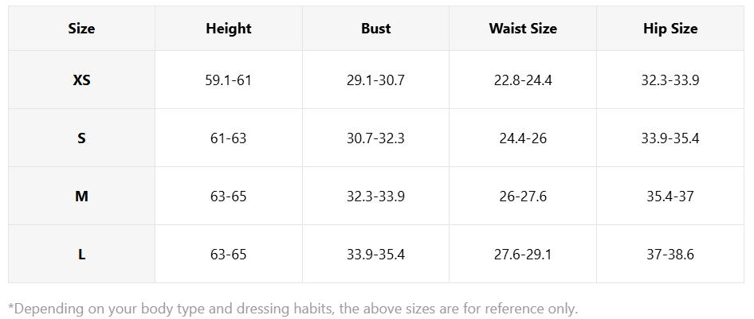
Task: Select the Bust column header
Action: click(x=376, y=29)
